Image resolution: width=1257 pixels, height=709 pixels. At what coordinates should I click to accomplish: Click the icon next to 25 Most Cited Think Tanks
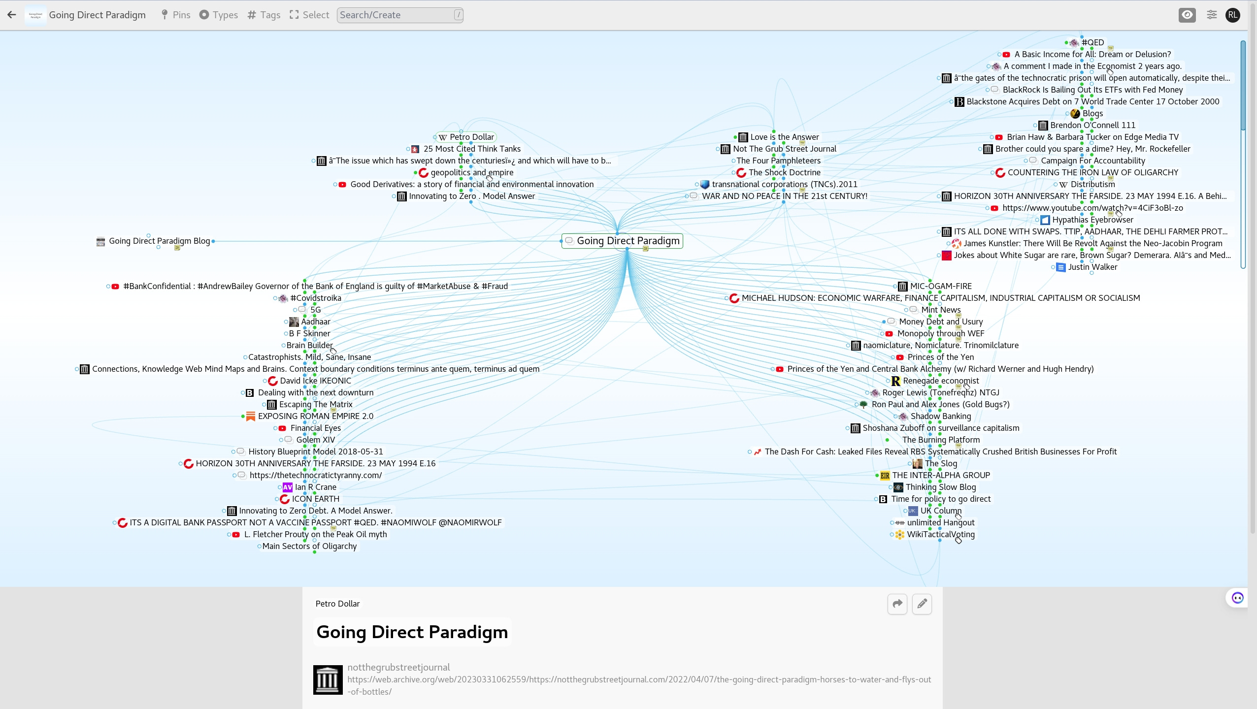pyautogui.click(x=415, y=149)
